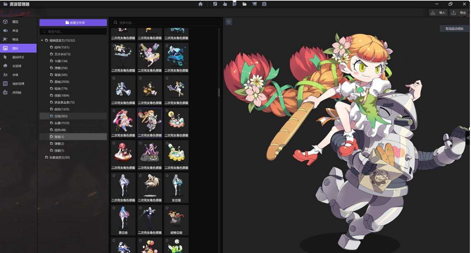Click the clipboard list icon in the top toolbar
471x253 pixels.
tap(264, 4)
